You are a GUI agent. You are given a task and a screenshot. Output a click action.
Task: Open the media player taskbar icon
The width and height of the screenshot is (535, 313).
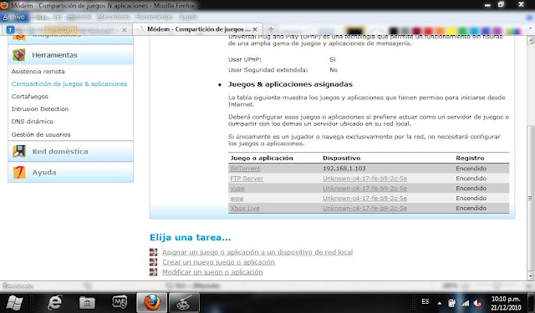[120, 302]
